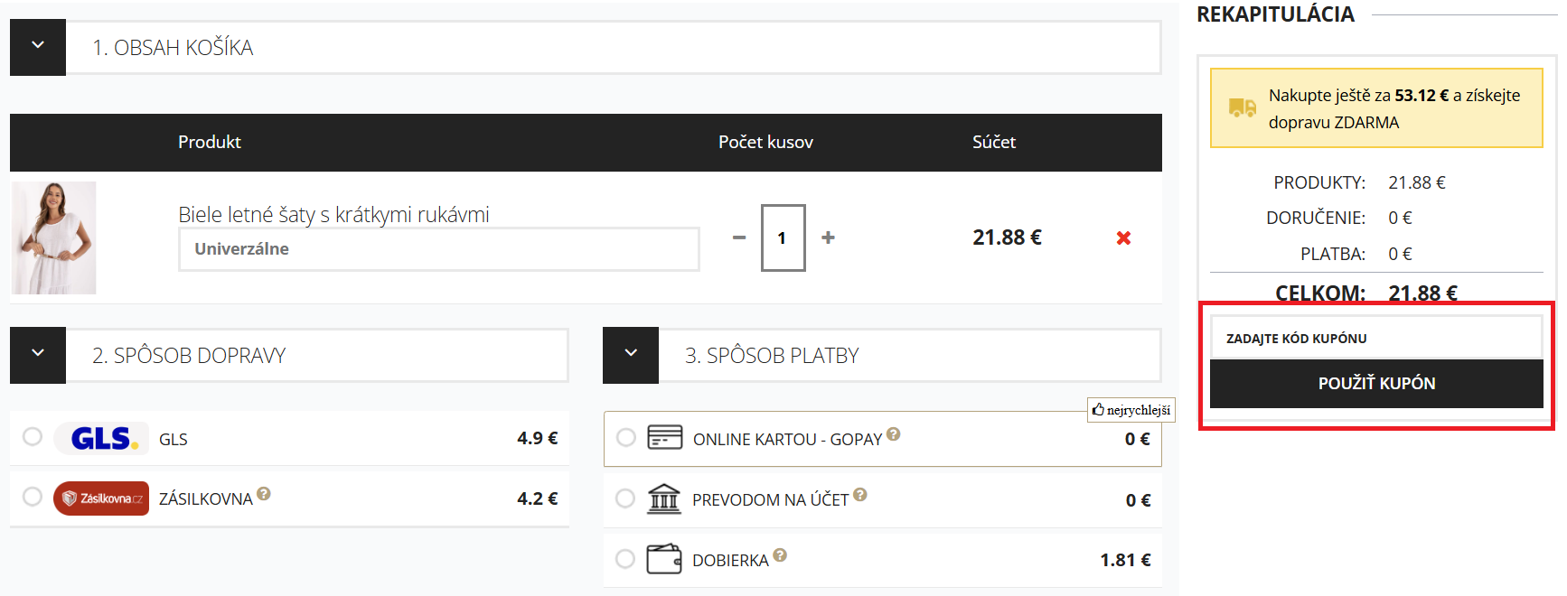This screenshot has height=596, width=1567.
Task: Collapse the Obsah košíka section chevron
Action: point(38,47)
